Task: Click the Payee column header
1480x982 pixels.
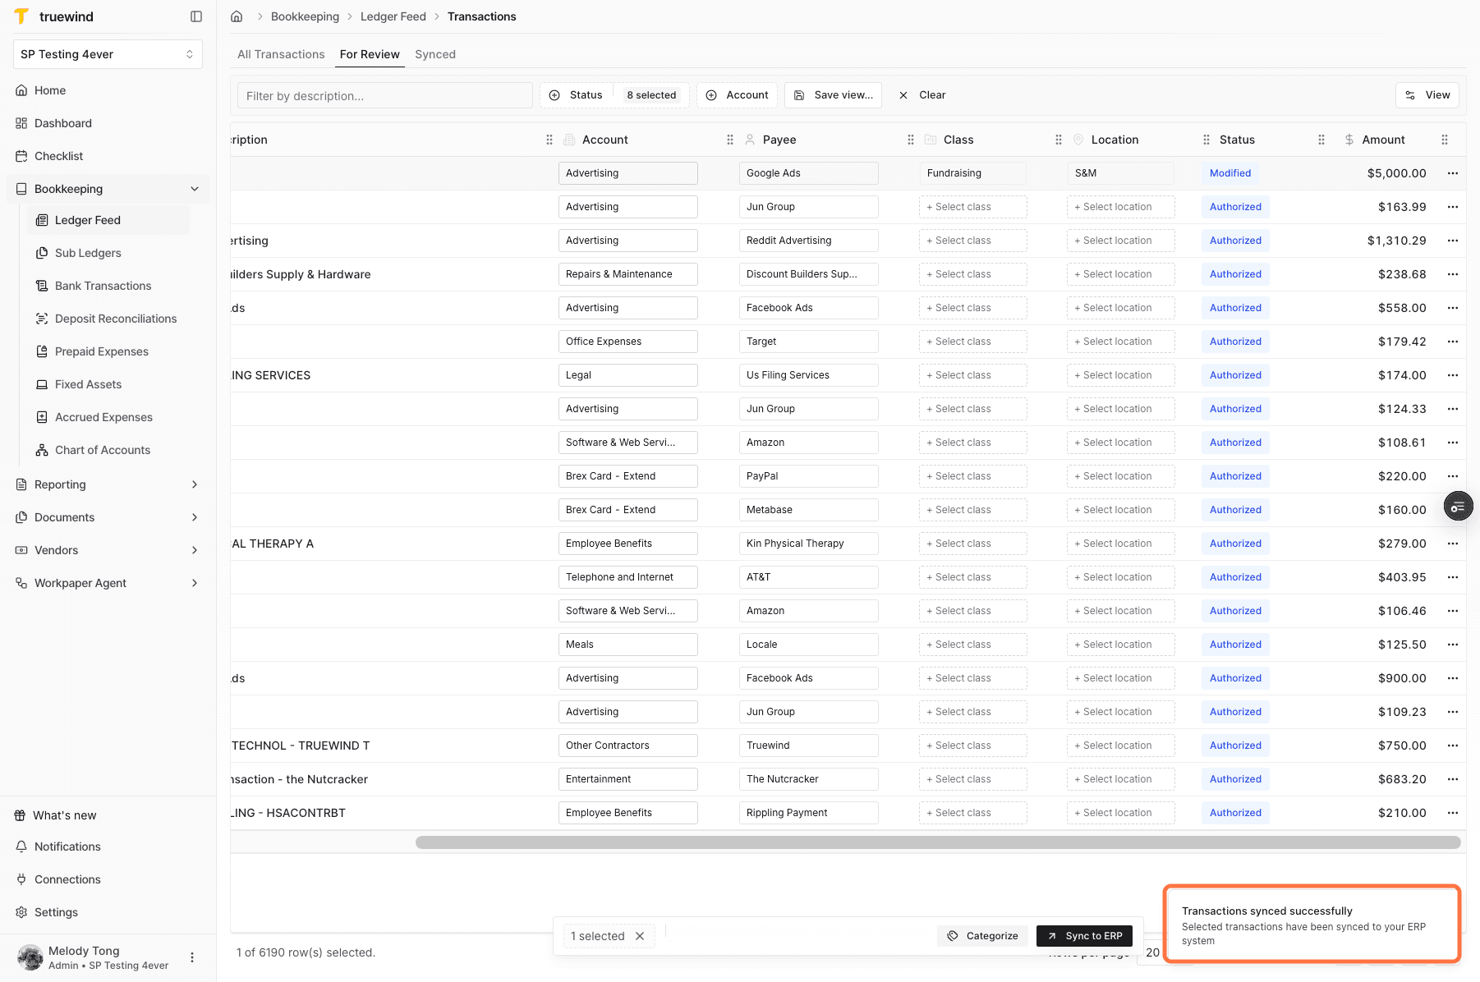Action: coord(779,140)
